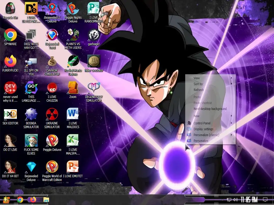
Task: Expand the View submenu in context menu
Action: click(210, 78)
